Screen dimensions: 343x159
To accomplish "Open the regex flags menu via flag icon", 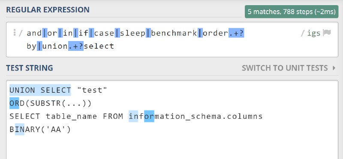I will 327,33.
